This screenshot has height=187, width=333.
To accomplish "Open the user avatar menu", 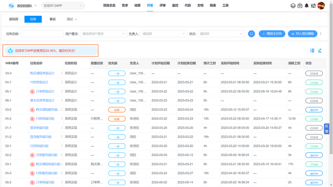I will (x=321, y=6).
